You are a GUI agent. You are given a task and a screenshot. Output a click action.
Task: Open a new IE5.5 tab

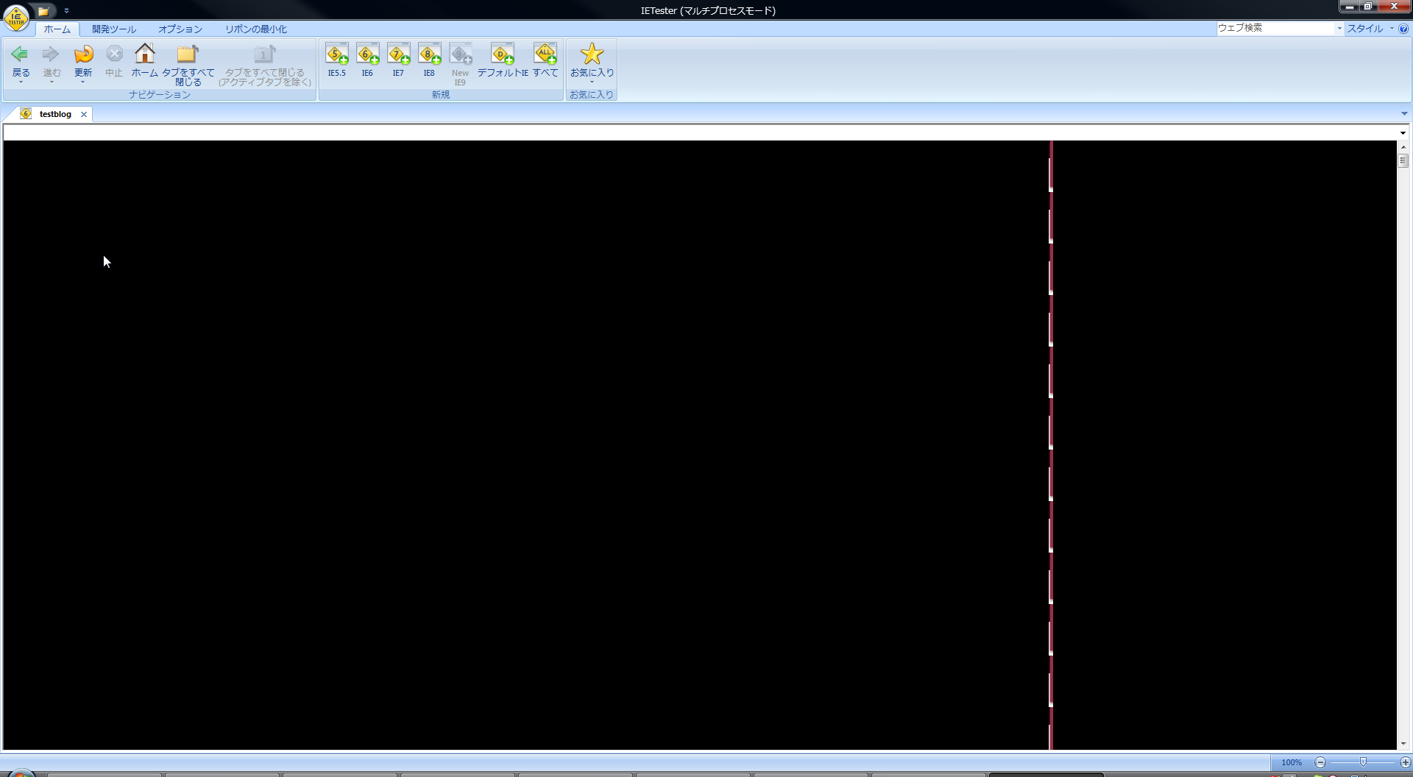coord(337,60)
